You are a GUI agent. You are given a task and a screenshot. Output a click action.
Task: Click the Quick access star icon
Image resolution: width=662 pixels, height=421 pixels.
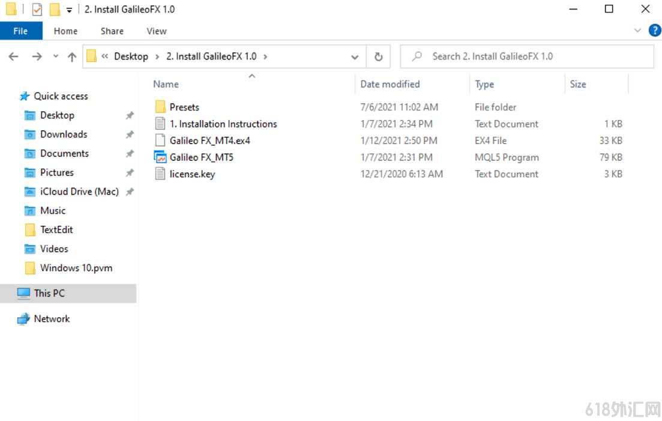tap(25, 96)
